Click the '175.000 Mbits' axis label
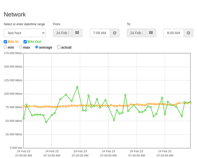 click(13, 53)
